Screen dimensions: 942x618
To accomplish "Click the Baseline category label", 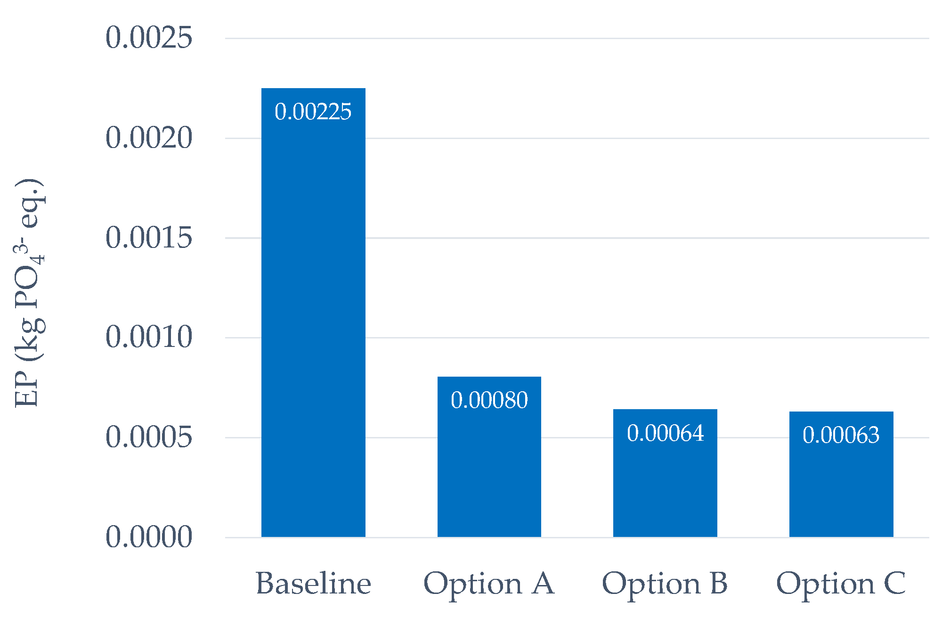I will (x=313, y=584).
